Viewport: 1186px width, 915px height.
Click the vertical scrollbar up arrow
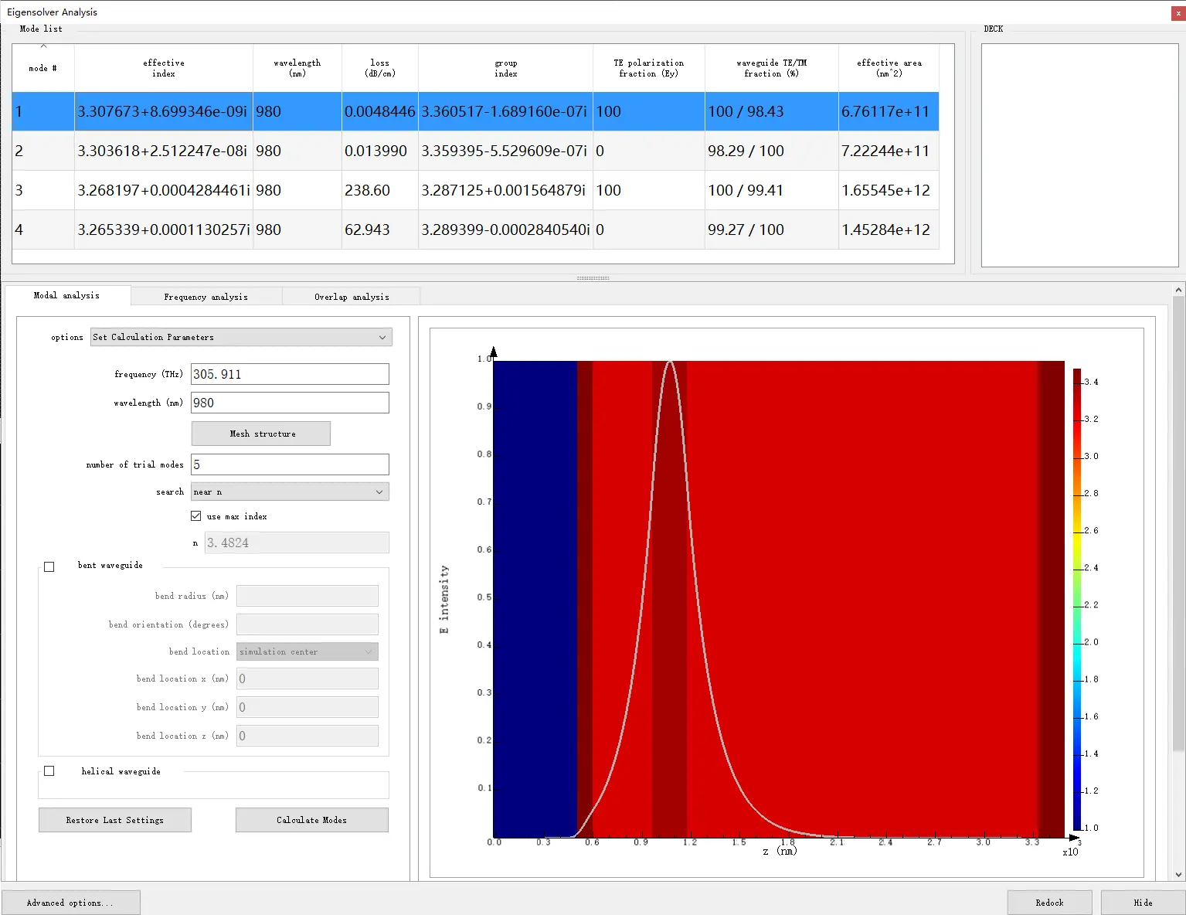(x=1178, y=290)
